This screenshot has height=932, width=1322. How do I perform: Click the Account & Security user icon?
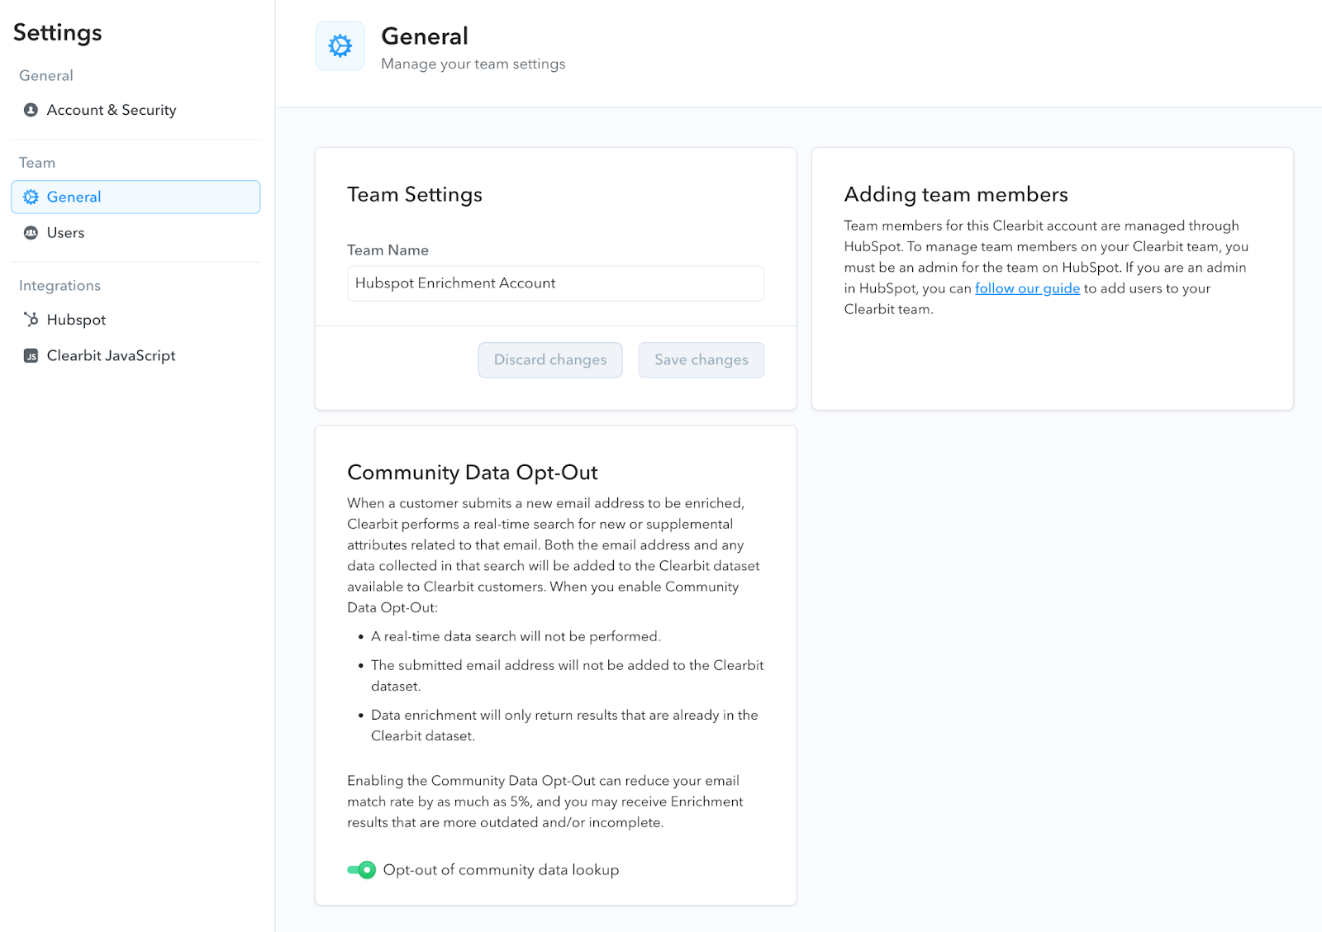31,110
